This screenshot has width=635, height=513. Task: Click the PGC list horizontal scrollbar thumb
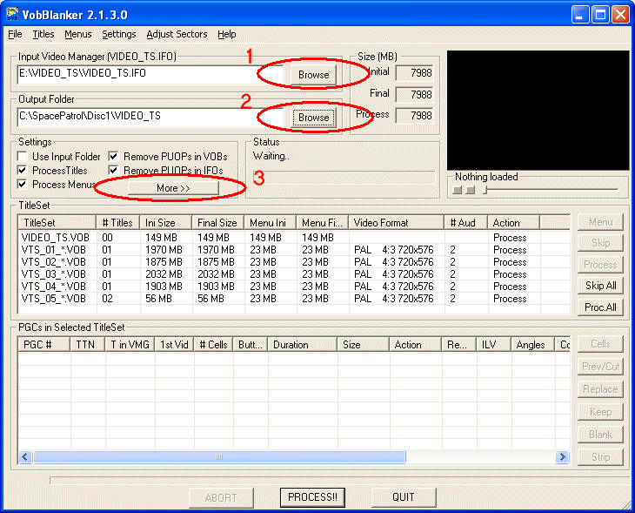[x=219, y=456]
